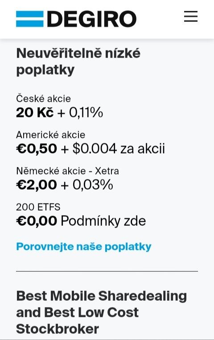Click the Americké akcie label
The width and height of the screenshot is (214, 340).
(51, 135)
